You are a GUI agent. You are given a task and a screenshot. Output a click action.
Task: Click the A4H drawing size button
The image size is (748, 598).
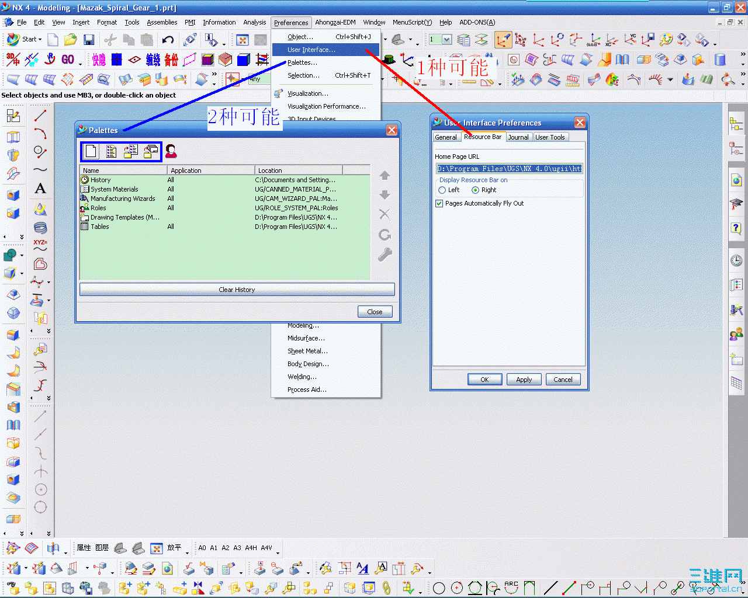(x=251, y=548)
